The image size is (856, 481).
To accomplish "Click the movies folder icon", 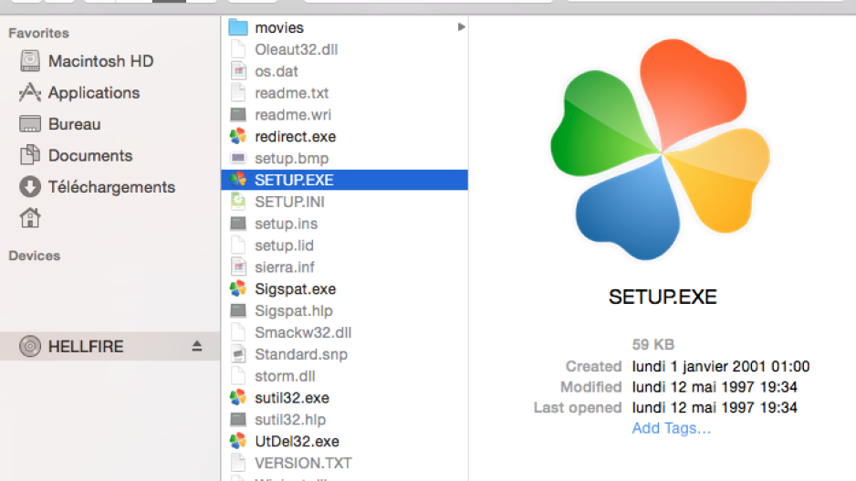I will click(238, 26).
